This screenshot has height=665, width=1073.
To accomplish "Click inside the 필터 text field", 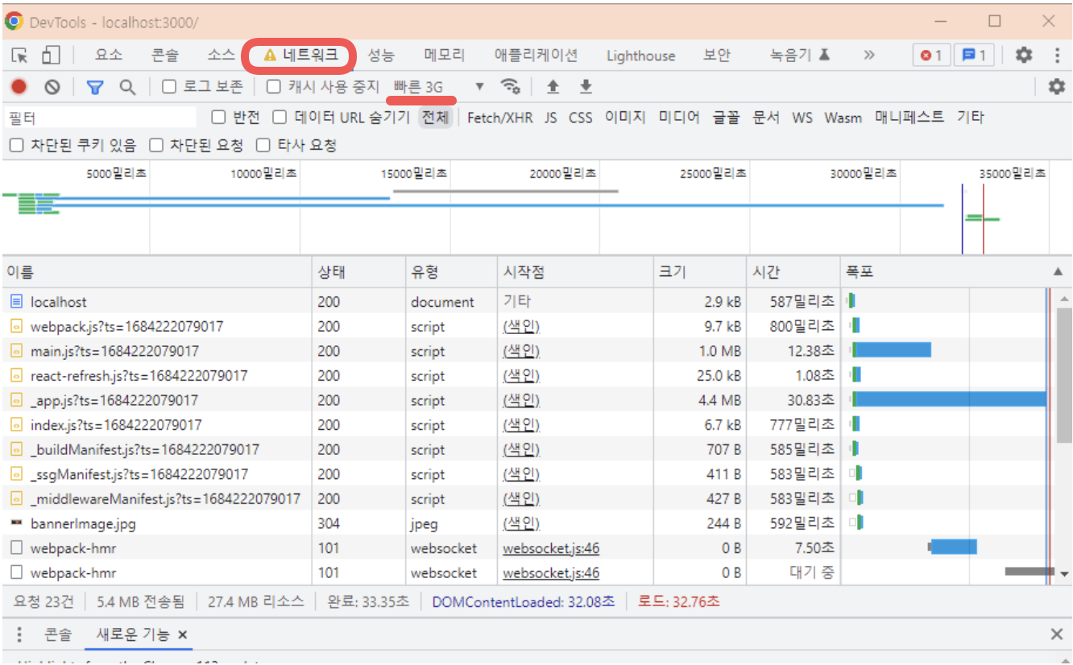I will pyautogui.click(x=100, y=118).
